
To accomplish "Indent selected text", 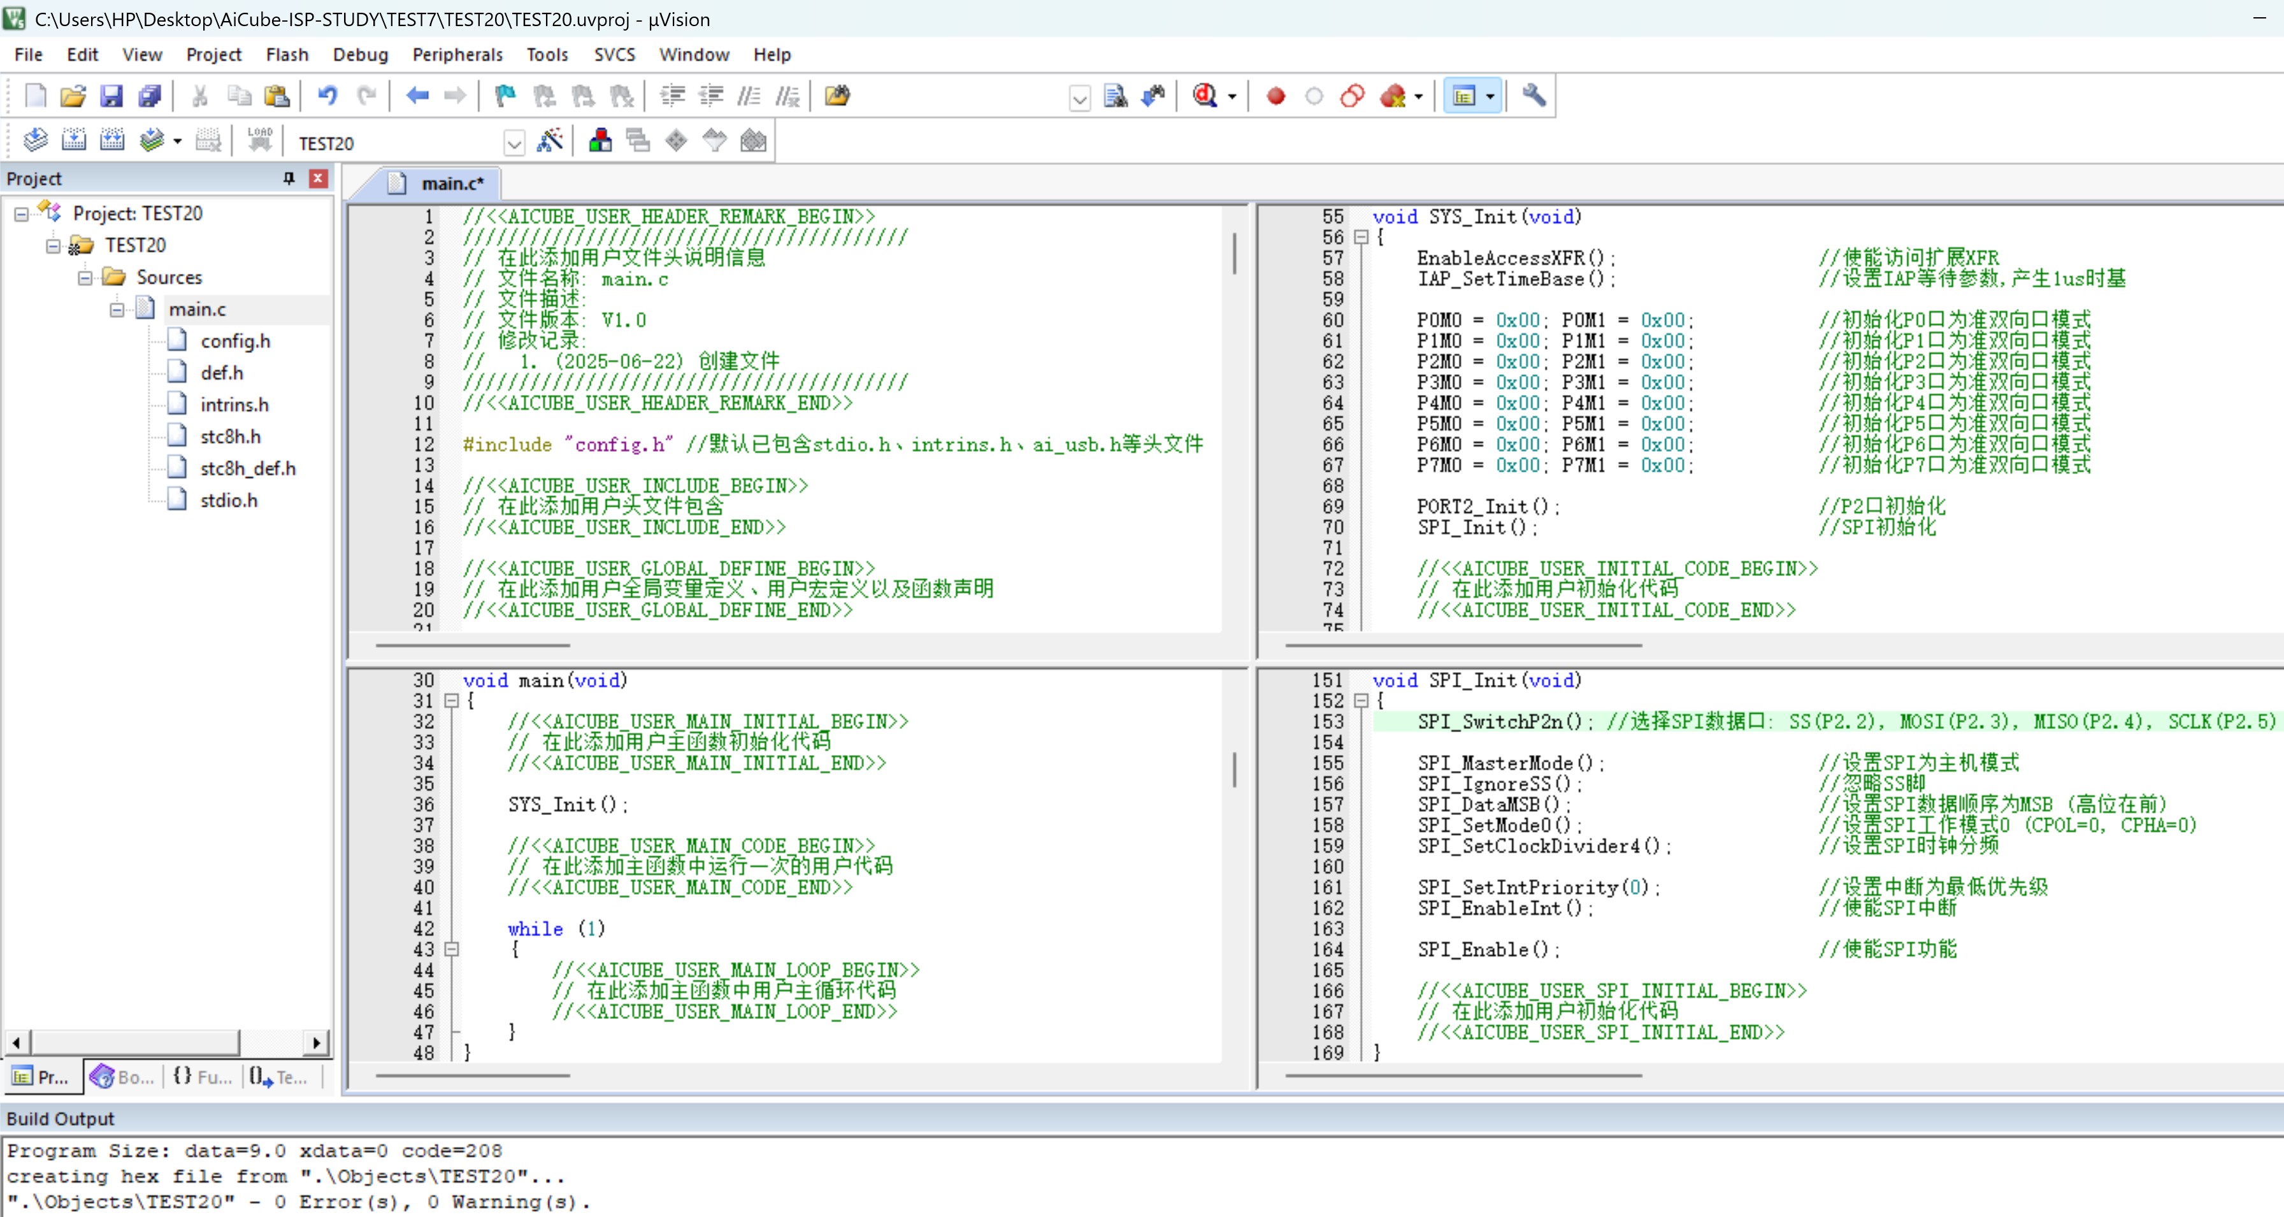I will [673, 96].
